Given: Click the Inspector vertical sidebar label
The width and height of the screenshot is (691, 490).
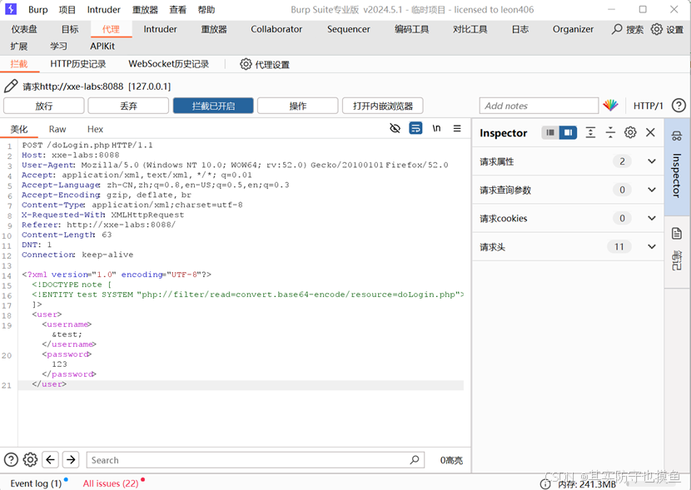Looking at the screenshot, I should click(x=677, y=175).
